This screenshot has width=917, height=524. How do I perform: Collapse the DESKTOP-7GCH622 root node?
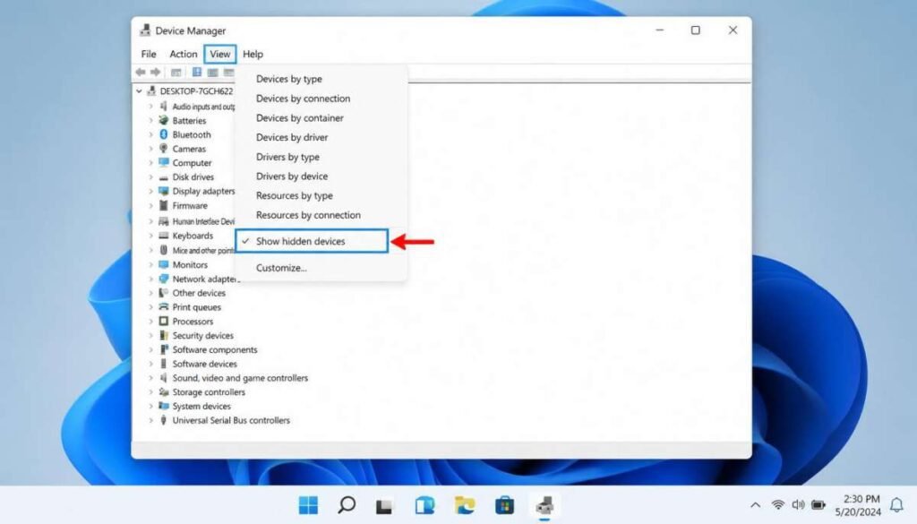tap(139, 91)
